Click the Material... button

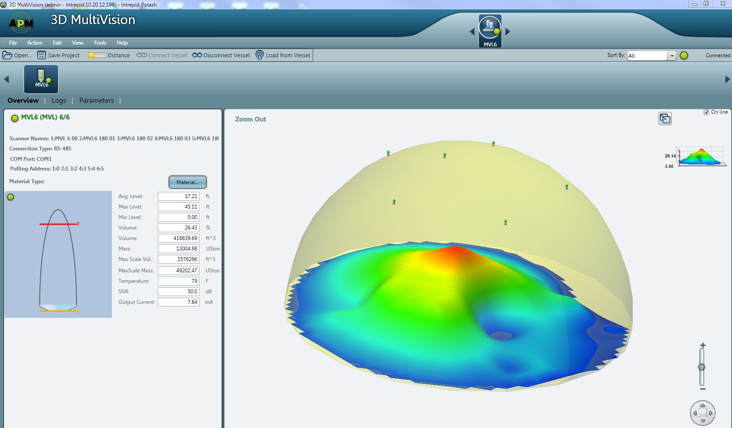tap(188, 182)
